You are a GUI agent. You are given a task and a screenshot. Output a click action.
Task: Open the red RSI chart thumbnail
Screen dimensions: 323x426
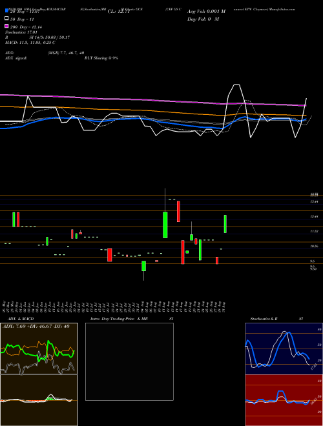point(284,400)
